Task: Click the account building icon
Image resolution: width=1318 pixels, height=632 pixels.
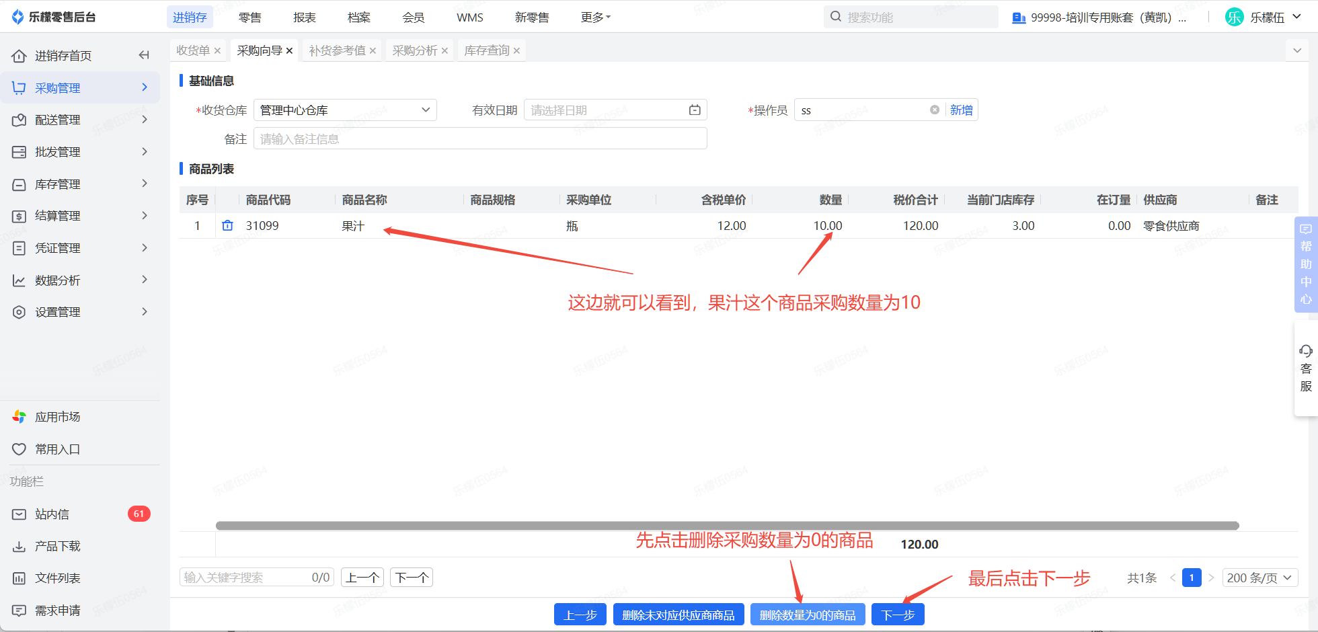Action: tap(1019, 17)
